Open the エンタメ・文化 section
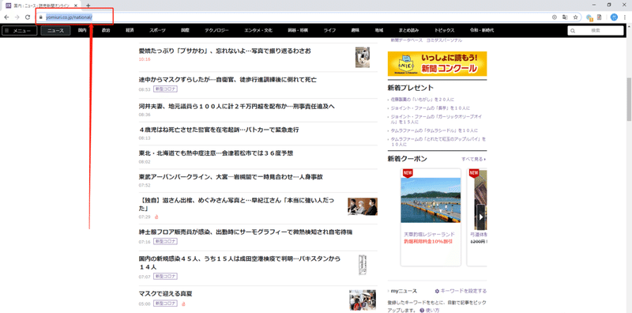 [x=258, y=31]
